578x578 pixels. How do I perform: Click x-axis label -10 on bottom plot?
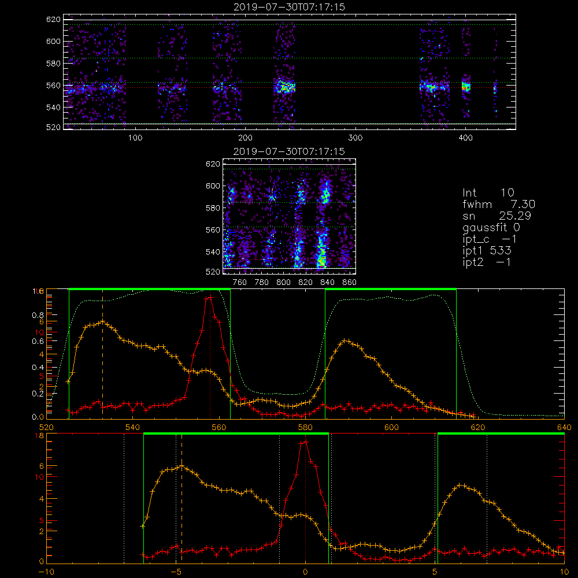pos(46,572)
